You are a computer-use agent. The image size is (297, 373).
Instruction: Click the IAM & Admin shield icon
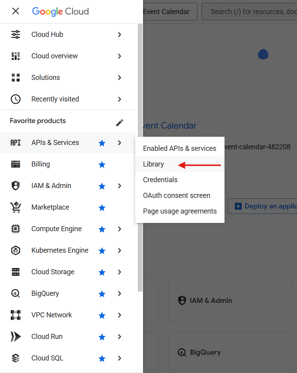(16, 185)
